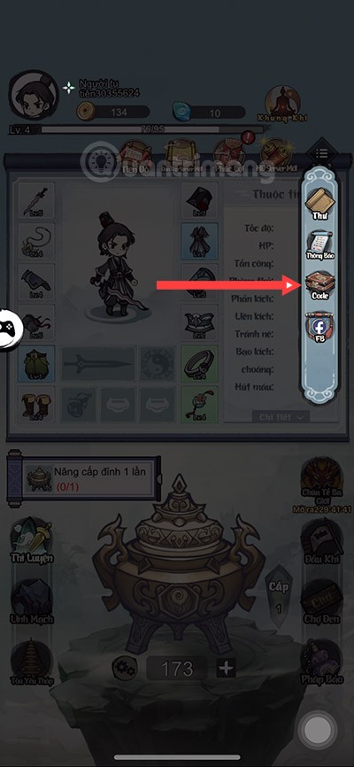354x767 pixels.
Task: Open the FB Facebook icon
Action: pos(320,327)
